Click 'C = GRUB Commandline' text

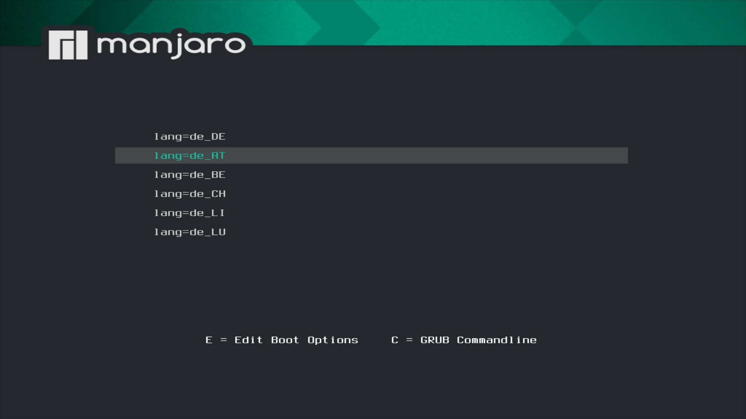(x=464, y=339)
